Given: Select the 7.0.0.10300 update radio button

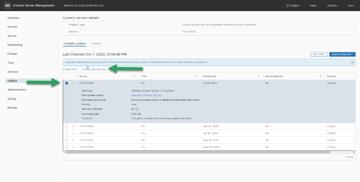Looking at the screenshot, I should point(67,140).
